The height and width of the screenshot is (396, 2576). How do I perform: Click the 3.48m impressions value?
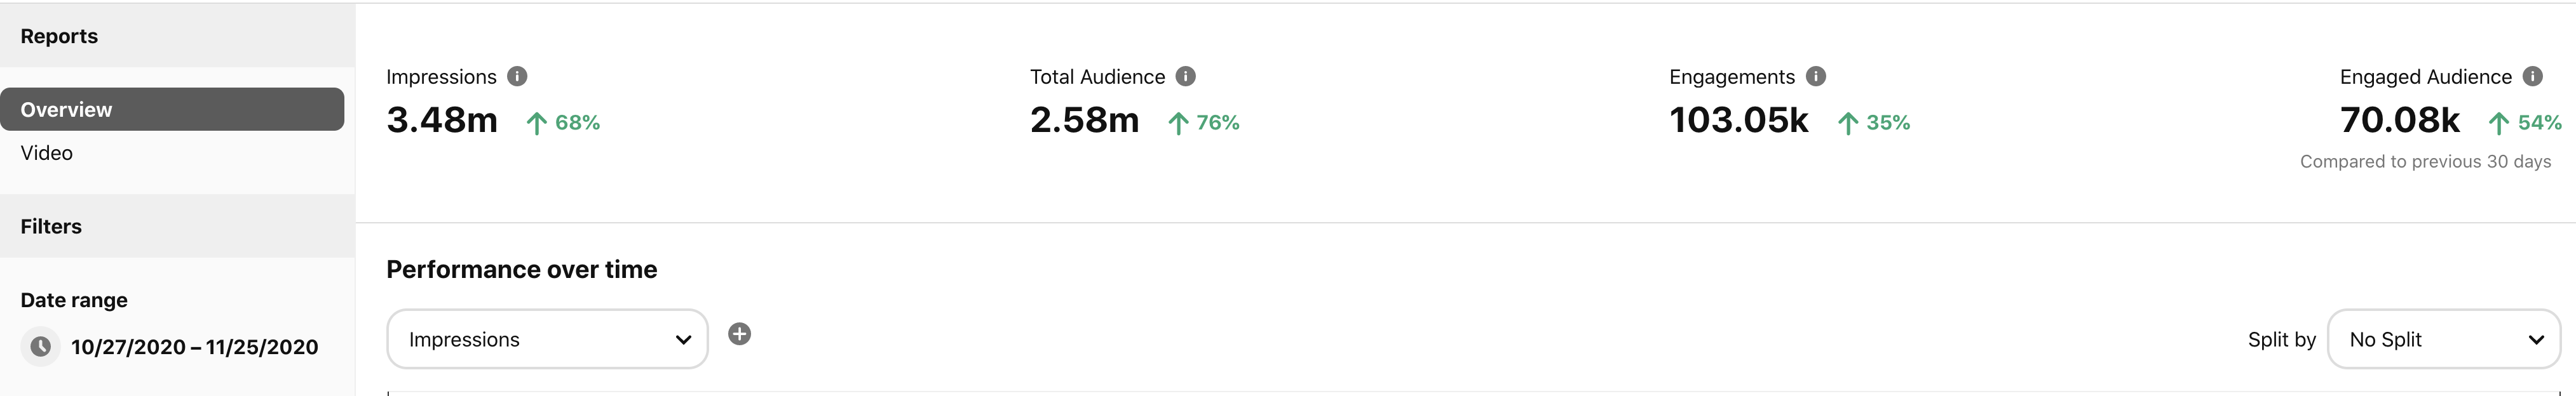click(x=442, y=120)
